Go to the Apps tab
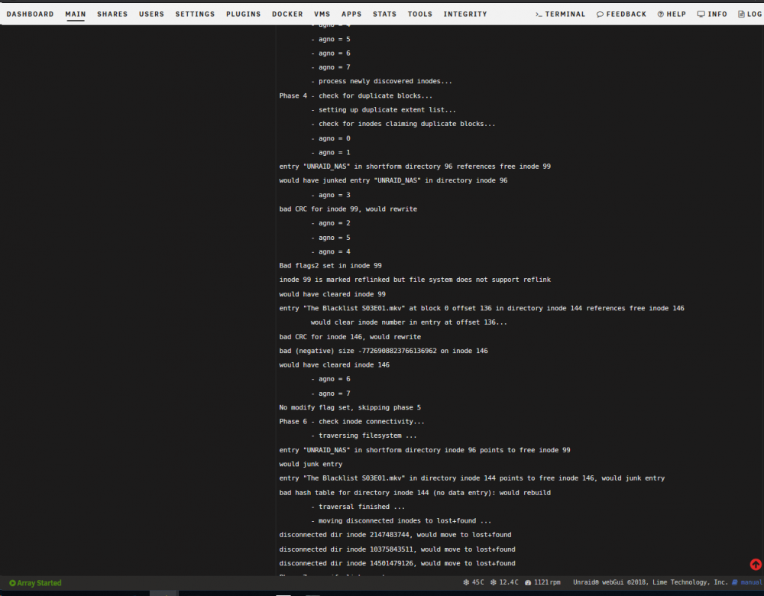Image resolution: width=764 pixels, height=596 pixels. click(x=351, y=14)
